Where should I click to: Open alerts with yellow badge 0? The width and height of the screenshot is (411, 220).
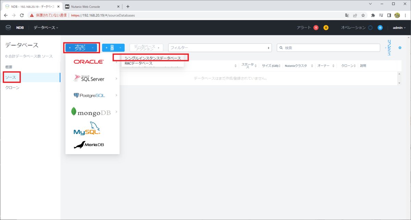[326, 28]
